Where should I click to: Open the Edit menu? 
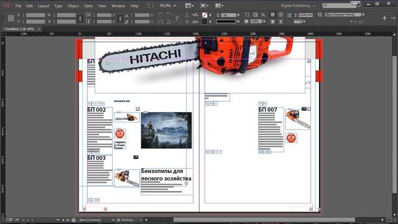coord(29,6)
